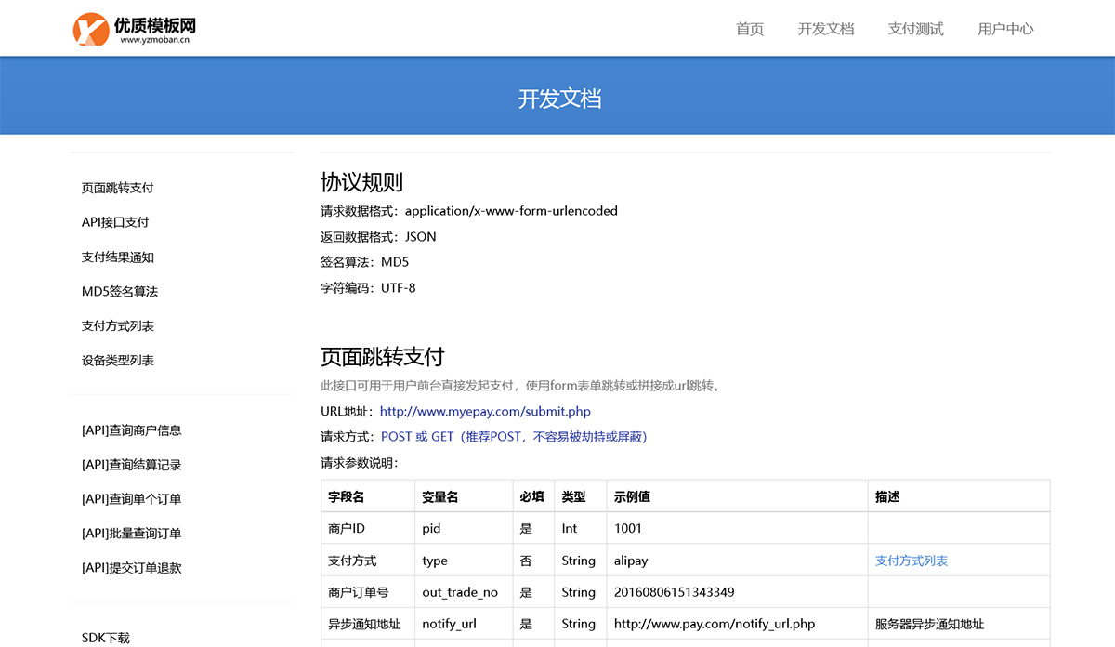
Task: Select 页面跳转支付 in the sidebar
Action: (x=117, y=188)
